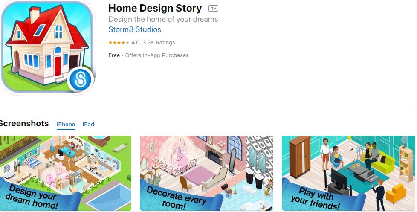Click the swimming pool in first screenshot
The width and height of the screenshot is (417, 212).
(108, 197)
